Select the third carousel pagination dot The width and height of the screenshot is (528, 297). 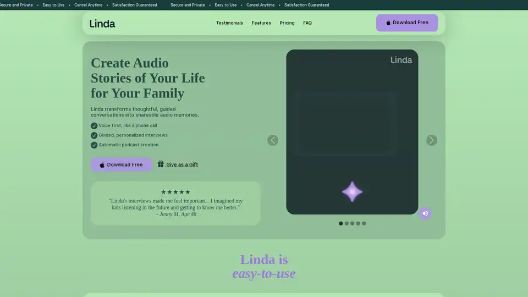click(x=352, y=223)
